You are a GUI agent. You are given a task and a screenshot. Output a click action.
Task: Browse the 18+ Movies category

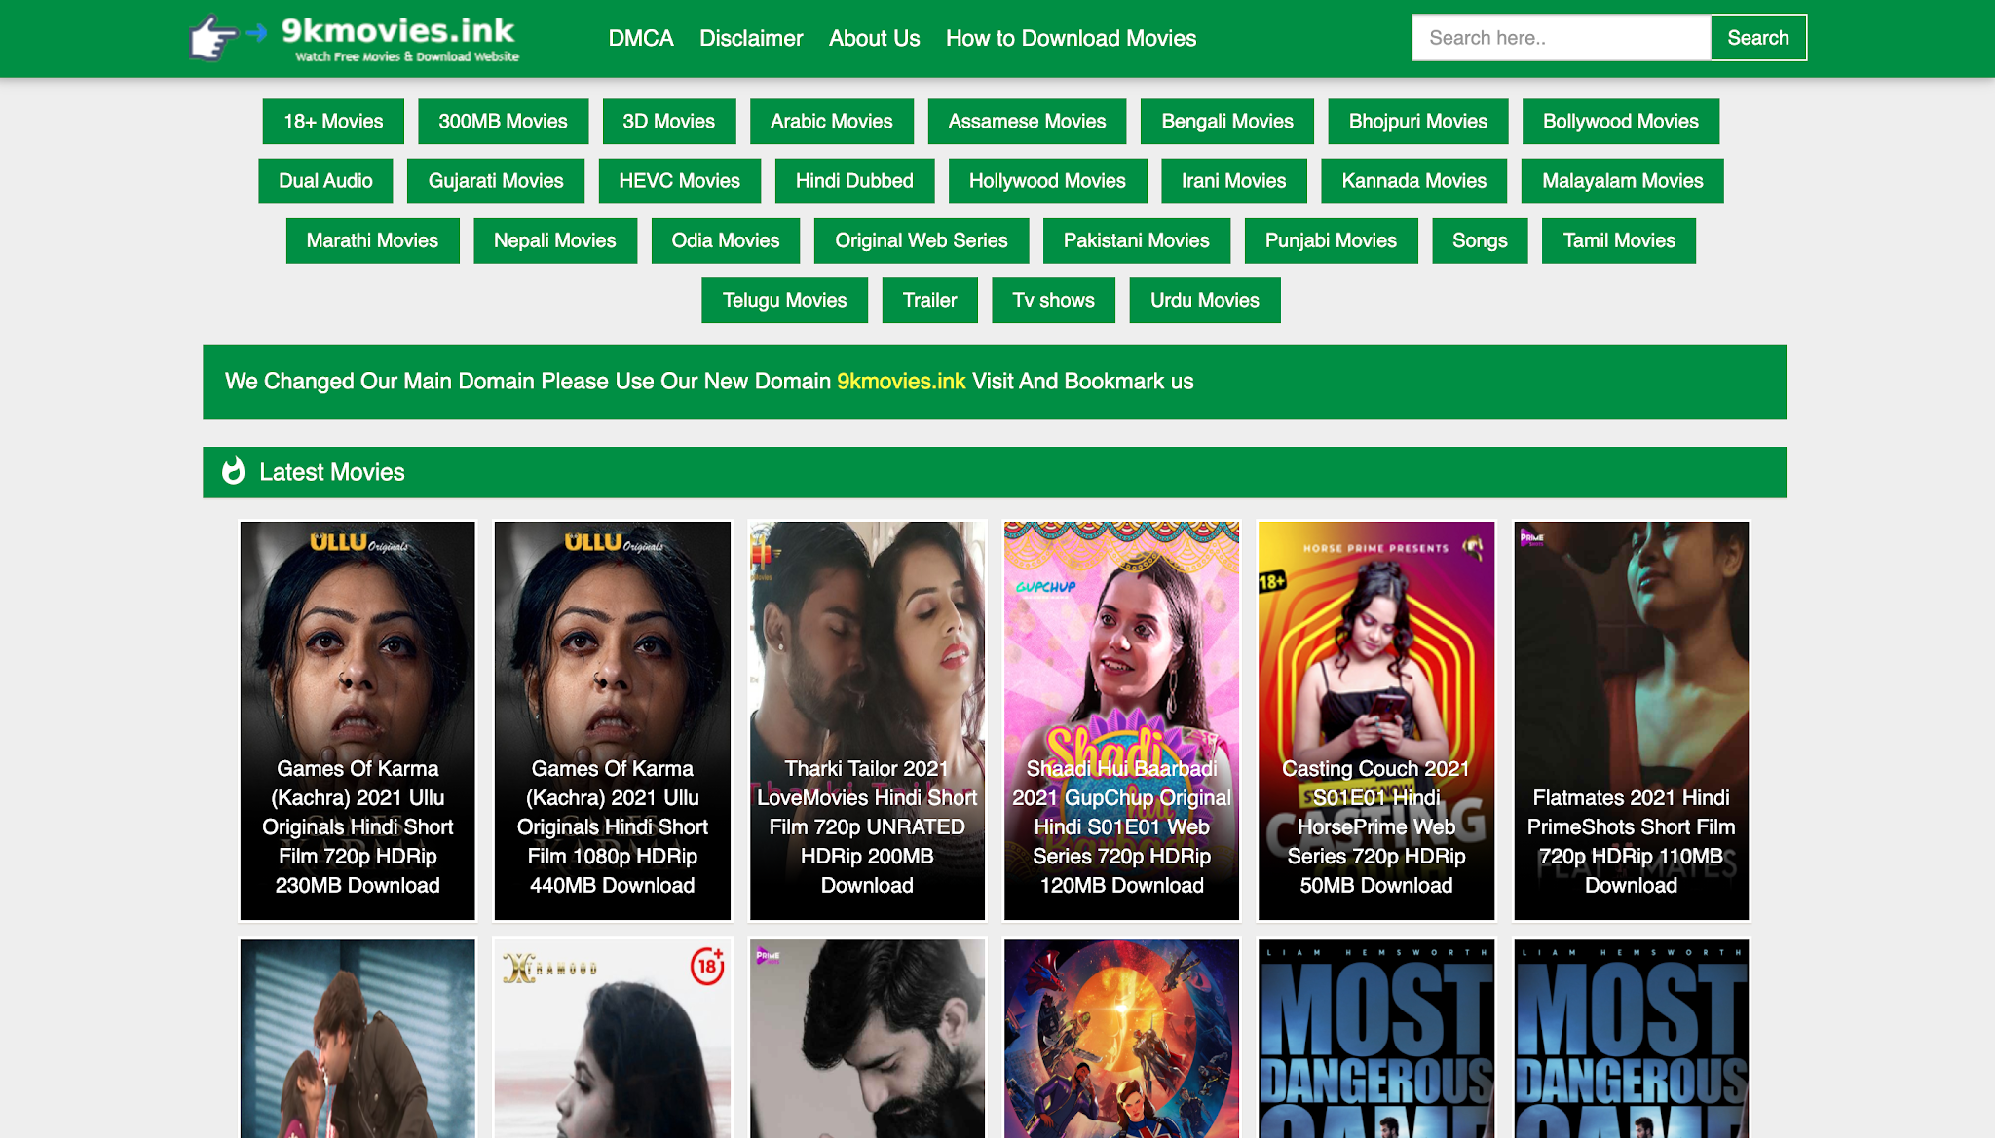[333, 122]
